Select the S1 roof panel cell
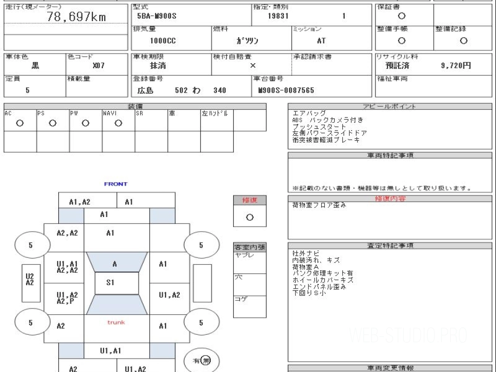Image resolution: width=496 pixels, height=372 pixels. point(117,283)
